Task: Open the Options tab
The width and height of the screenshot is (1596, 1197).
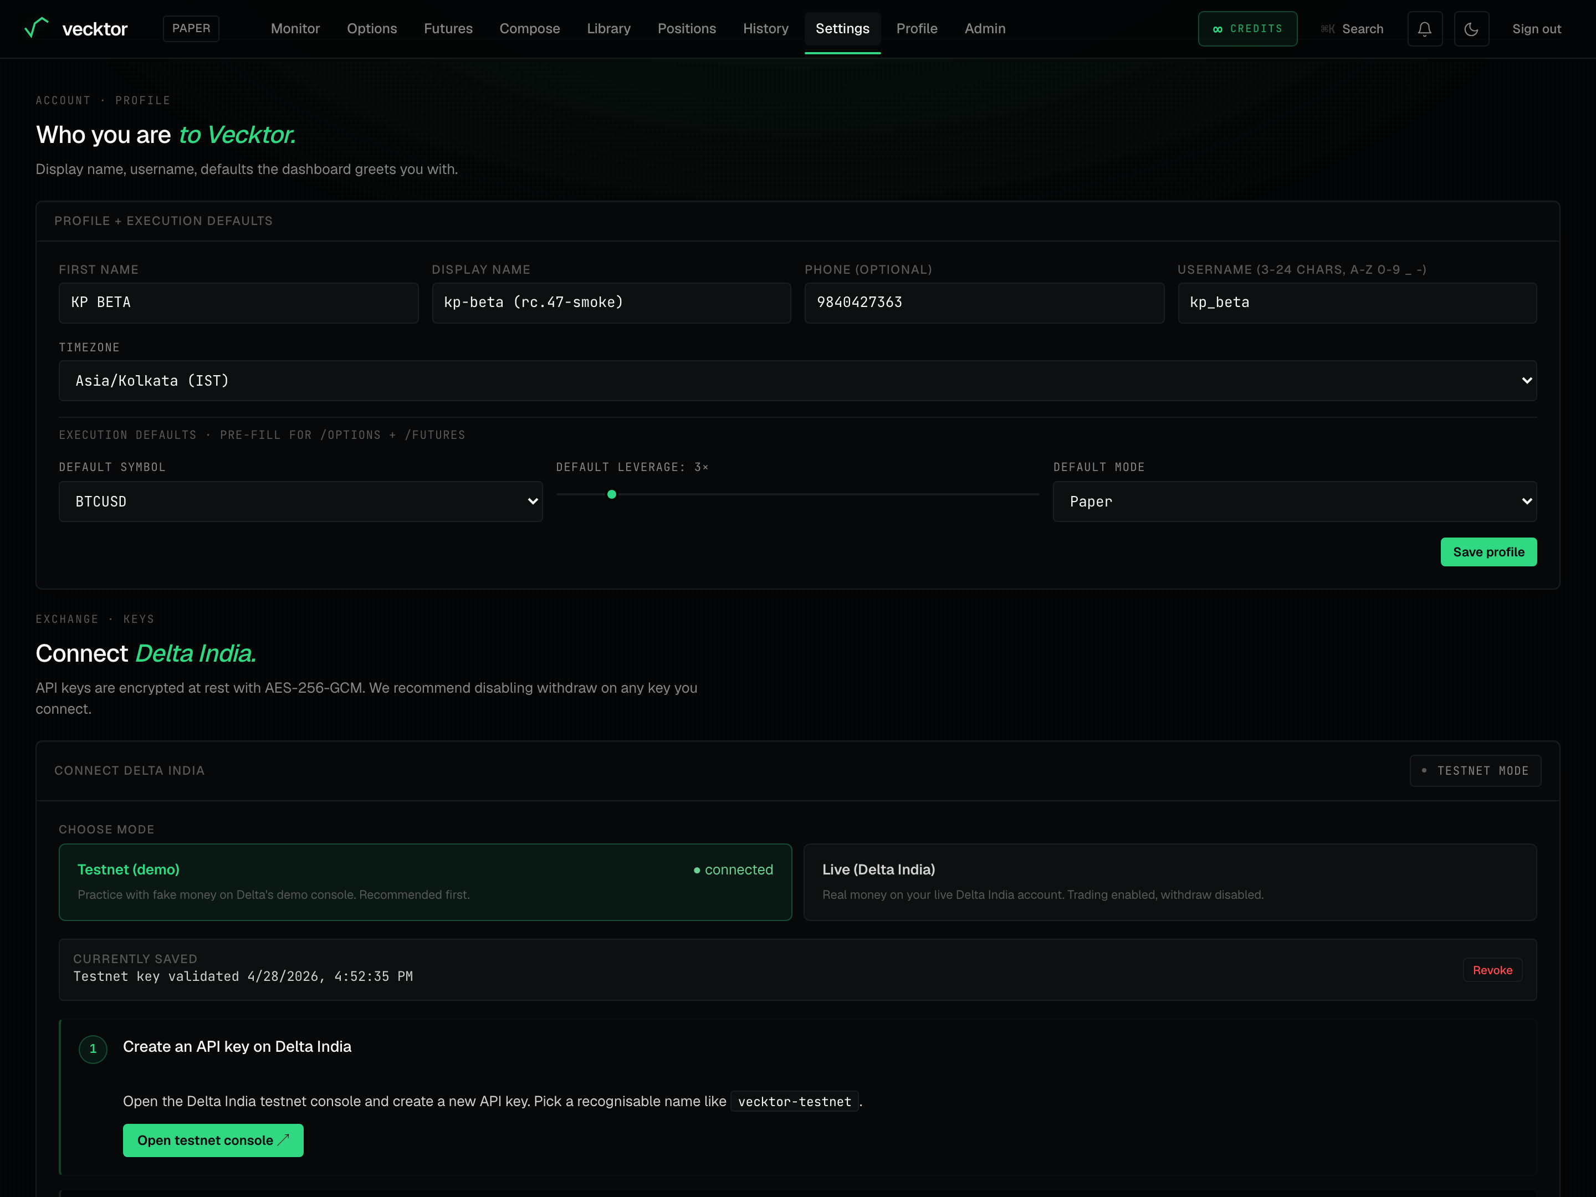Action: [x=372, y=29]
